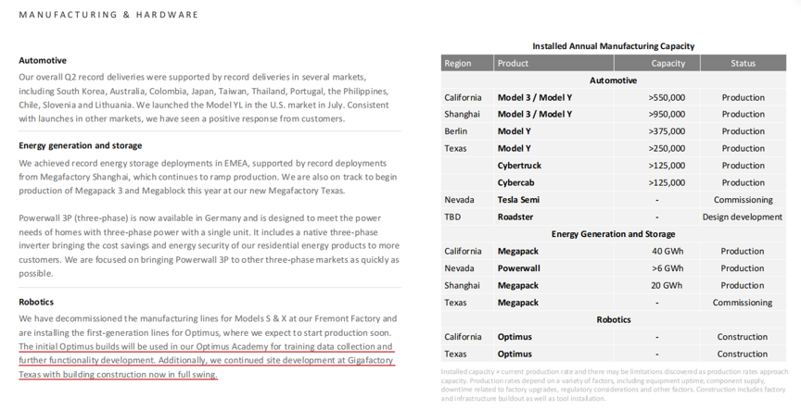The image size is (801, 410).
Task: Select the Automotive section heading
Action: pyautogui.click(x=43, y=60)
